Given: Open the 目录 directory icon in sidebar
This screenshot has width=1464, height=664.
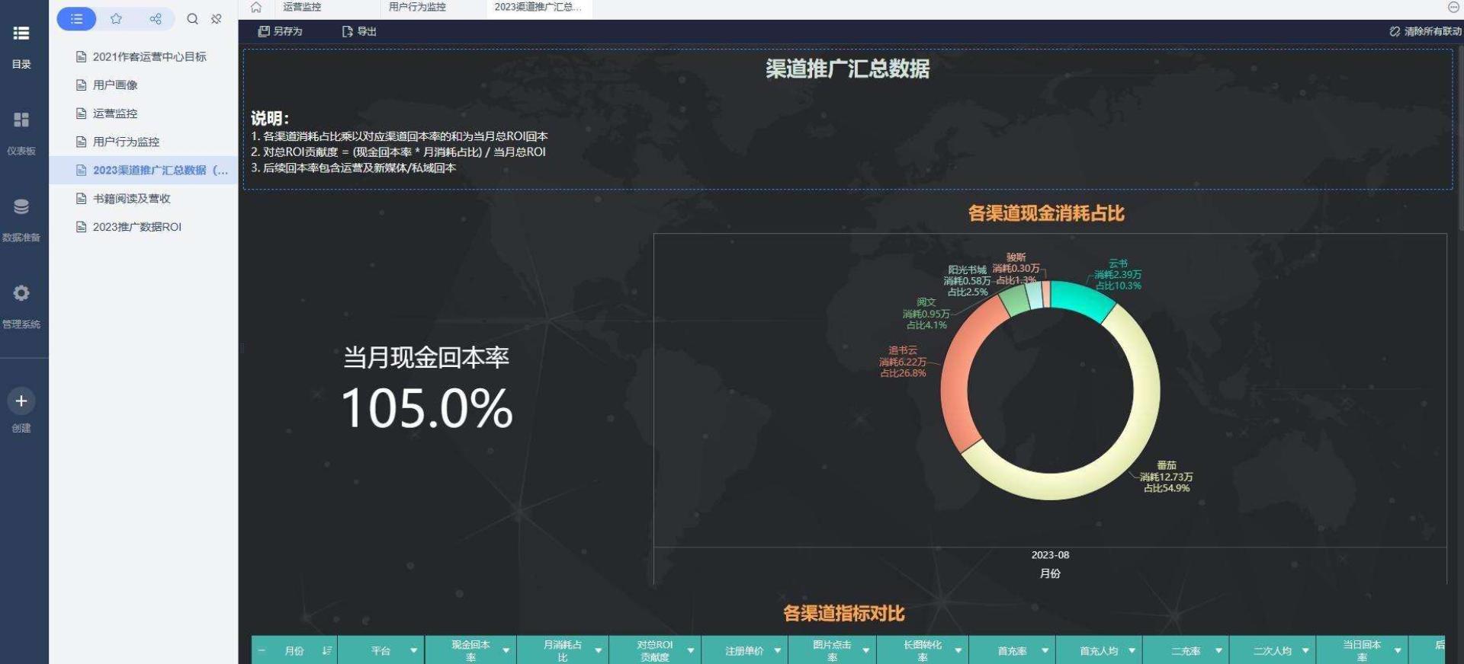Looking at the screenshot, I should coord(21,34).
